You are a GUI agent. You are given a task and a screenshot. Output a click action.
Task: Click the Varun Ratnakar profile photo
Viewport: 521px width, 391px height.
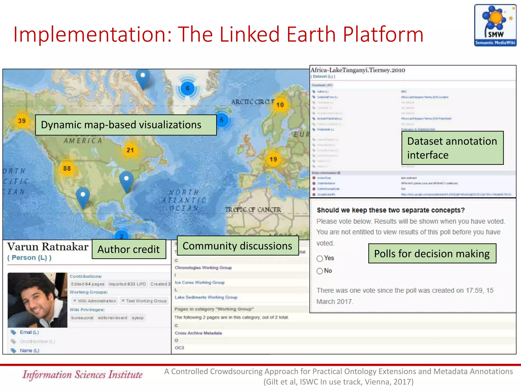[37, 300]
